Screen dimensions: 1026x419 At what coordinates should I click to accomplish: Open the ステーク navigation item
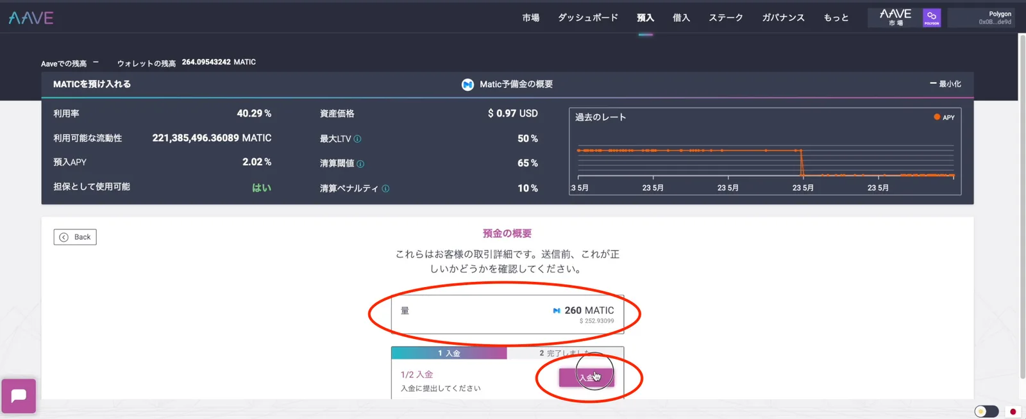click(726, 18)
